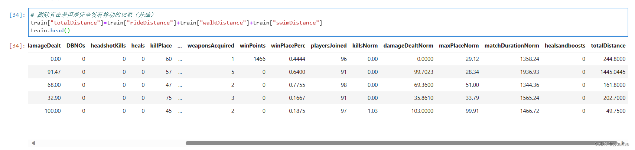Click the playersJoined value 98
The width and height of the screenshot is (635, 150).
click(344, 85)
